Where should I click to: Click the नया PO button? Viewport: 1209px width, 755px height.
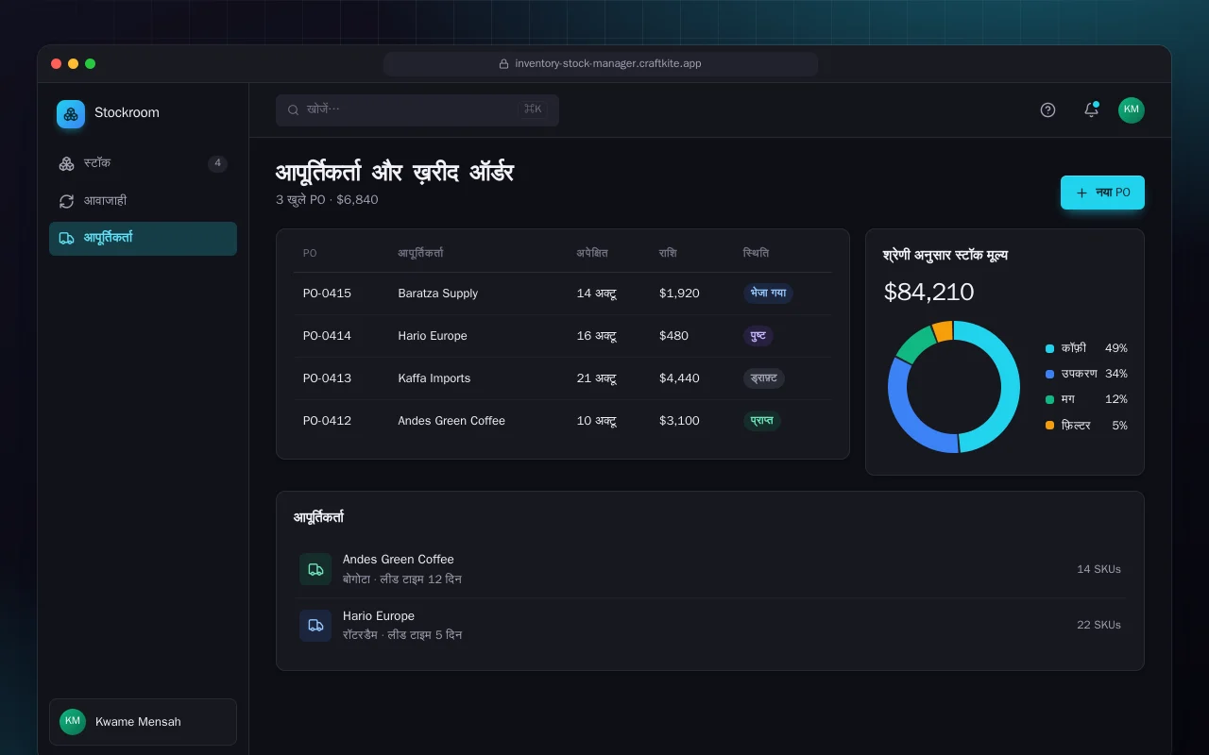pyautogui.click(x=1102, y=193)
